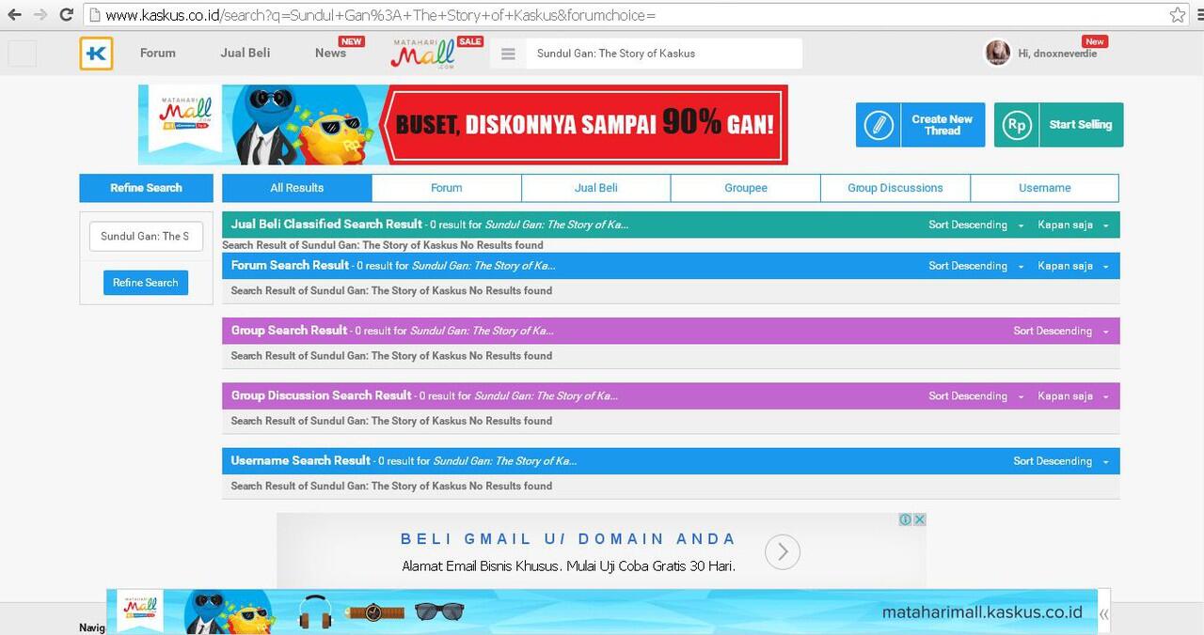
Task: Click pencil icon of Create New Thread
Action: (x=879, y=125)
